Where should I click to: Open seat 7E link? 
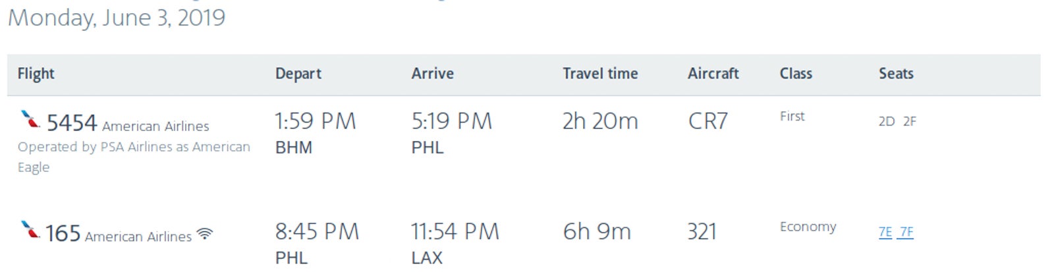click(x=885, y=232)
